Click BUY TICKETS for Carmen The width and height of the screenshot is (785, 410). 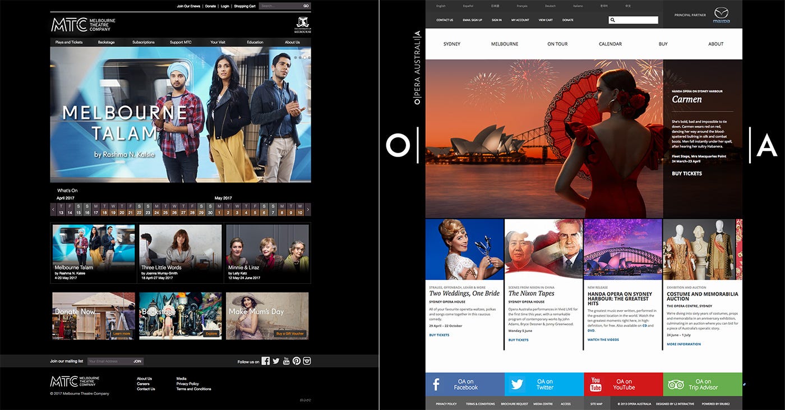(687, 173)
